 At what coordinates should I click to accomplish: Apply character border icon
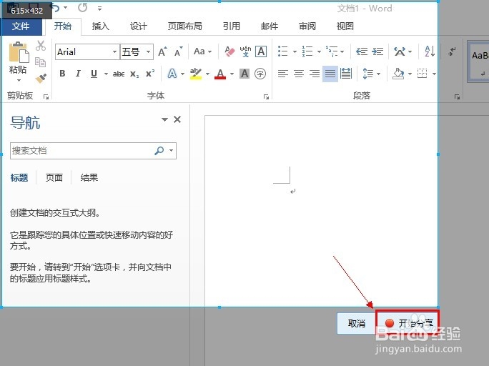(261, 51)
